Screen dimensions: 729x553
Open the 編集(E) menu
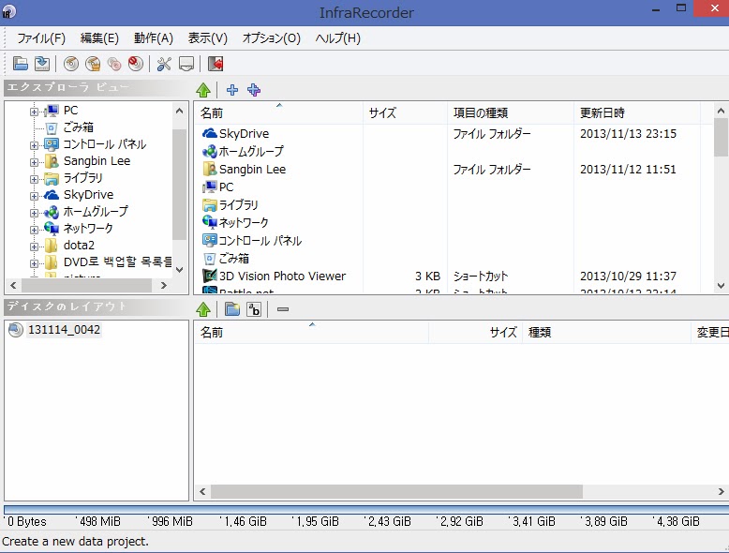click(x=99, y=38)
